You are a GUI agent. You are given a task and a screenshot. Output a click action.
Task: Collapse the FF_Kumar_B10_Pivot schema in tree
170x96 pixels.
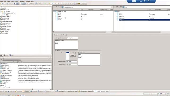(x=54, y=11)
